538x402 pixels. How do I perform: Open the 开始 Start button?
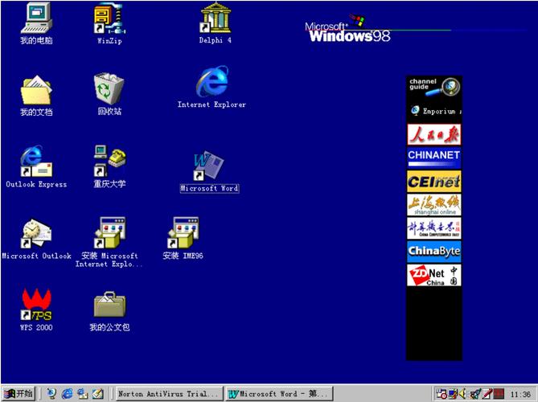(x=18, y=393)
